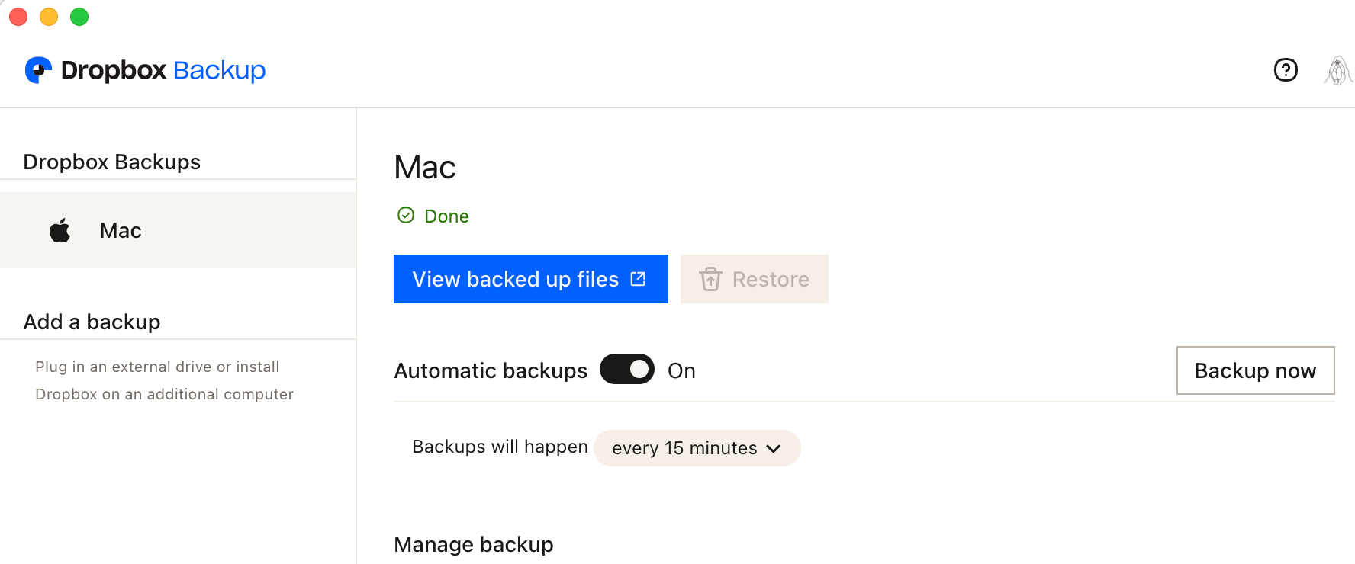Click the Mac page heading

click(x=425, y=168)
